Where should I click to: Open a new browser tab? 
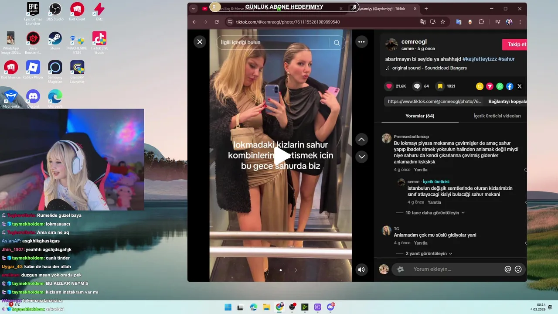point(426,8)
